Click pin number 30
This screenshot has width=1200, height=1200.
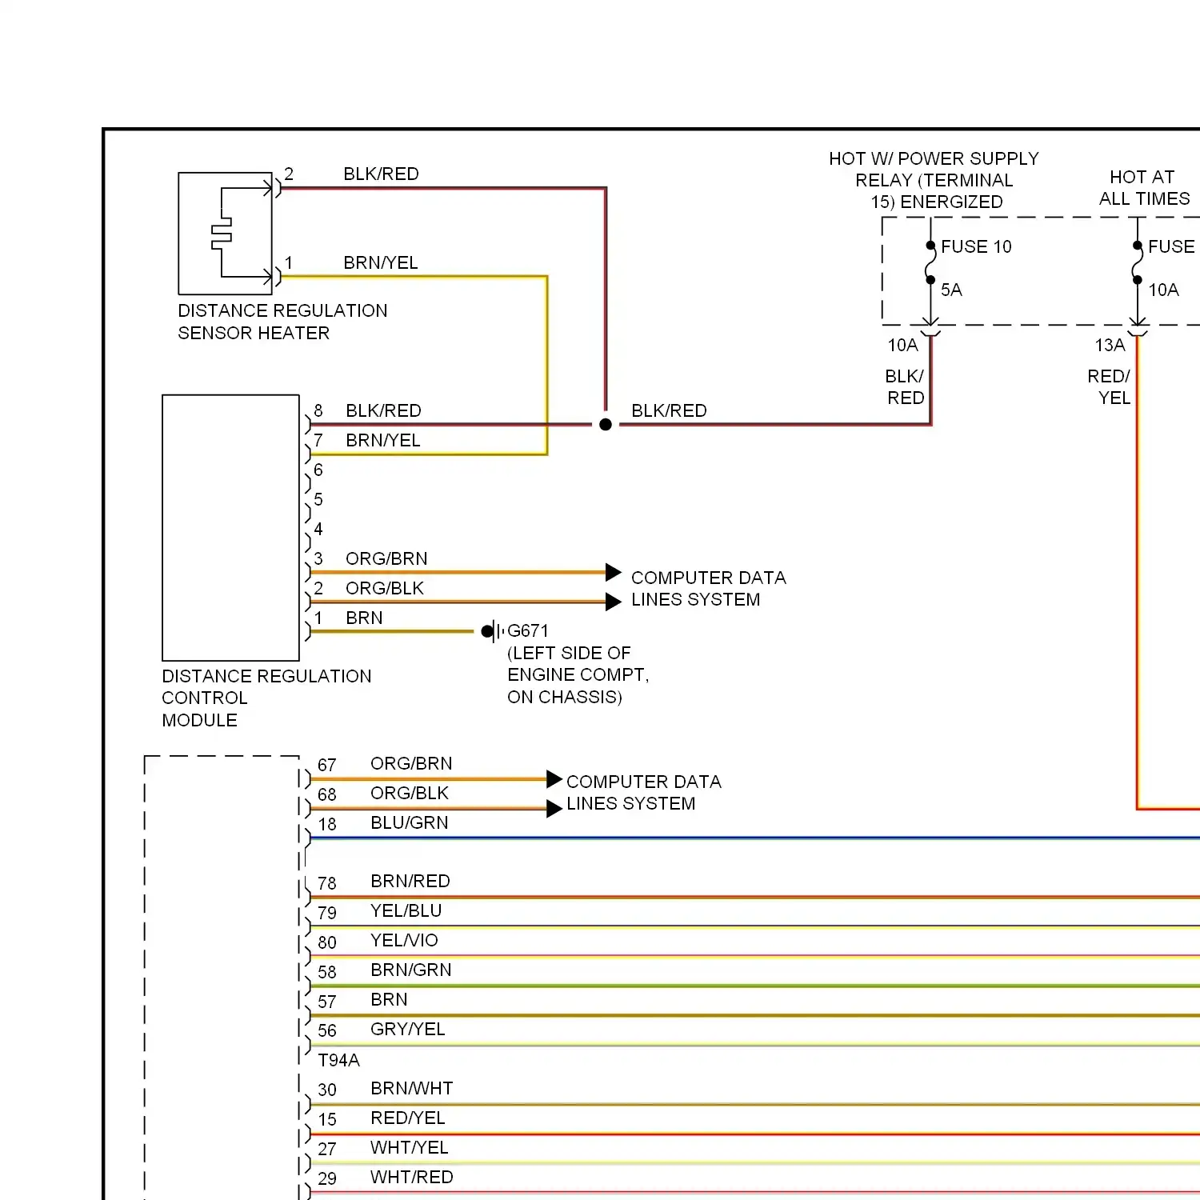click(x=326, y=1090)
